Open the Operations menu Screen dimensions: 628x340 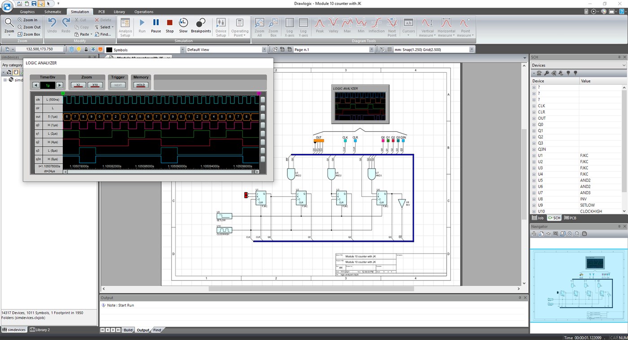144,12
